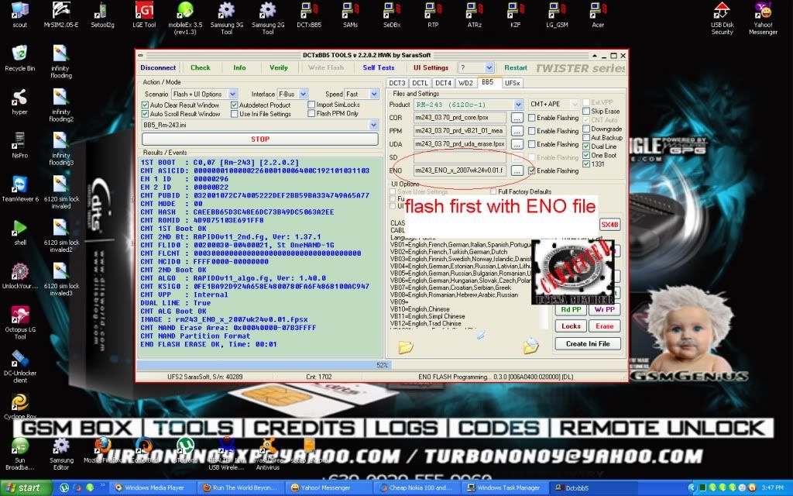Open the Setool2g desktop icon
This screenshot has width=793, height=496.
(103, 14)
